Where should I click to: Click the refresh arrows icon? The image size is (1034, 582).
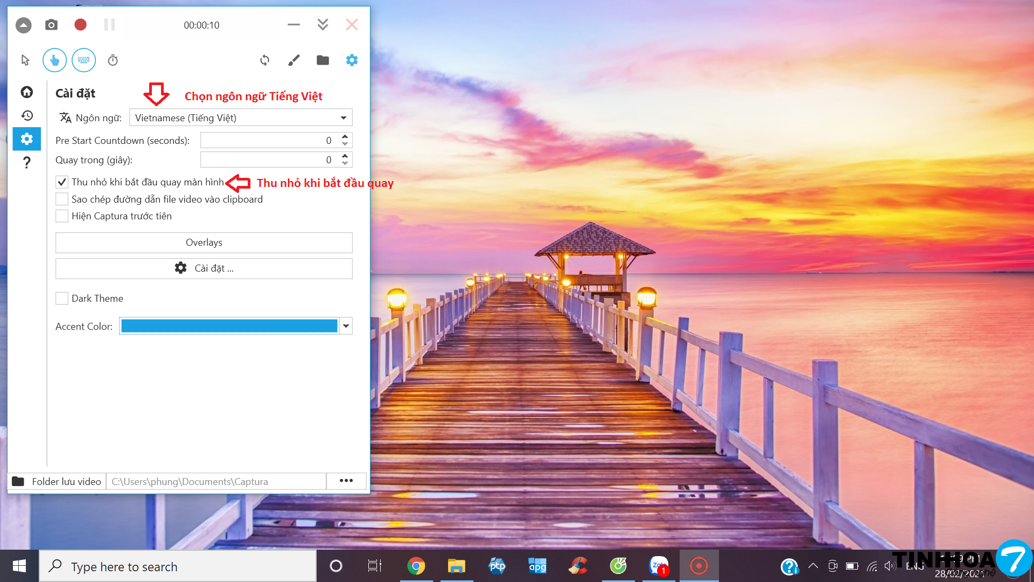coord(264,60)
